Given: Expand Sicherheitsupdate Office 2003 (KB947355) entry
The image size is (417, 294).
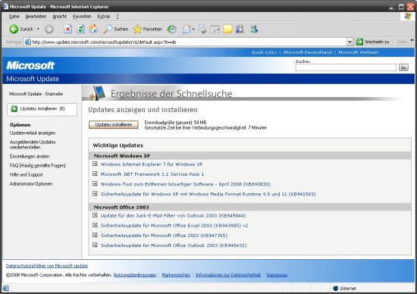Looking at the screenshot, I should (95, 235).
